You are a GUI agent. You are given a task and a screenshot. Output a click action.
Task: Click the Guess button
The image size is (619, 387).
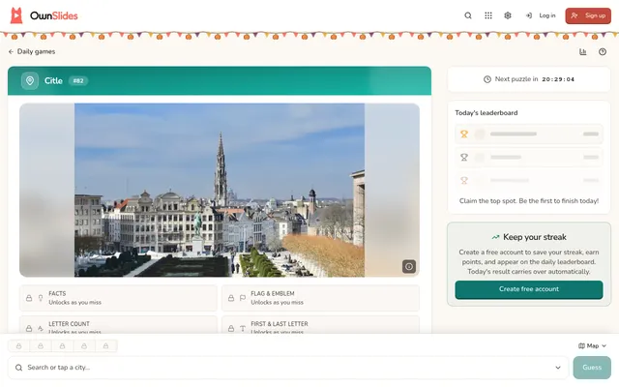(592, 368)
